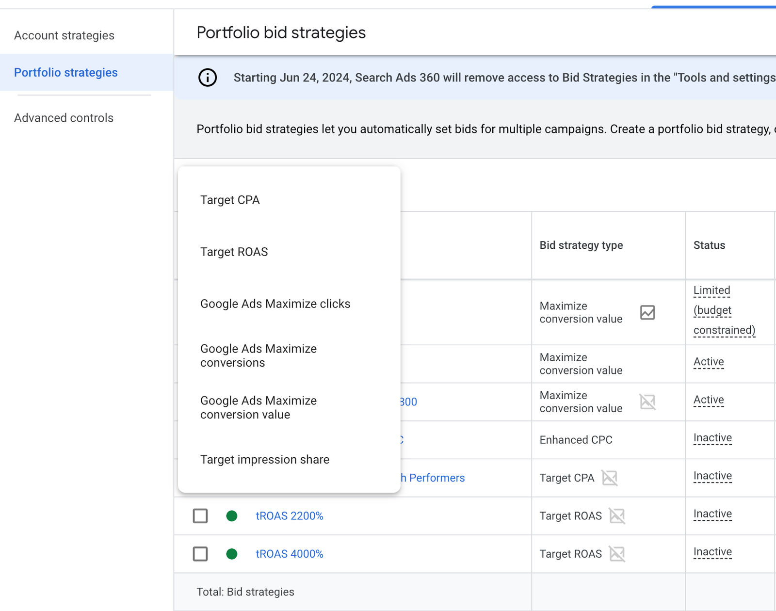Tick the checkbox for tROAS 4000%
776x611 pixels.
(x=200, y=554)
